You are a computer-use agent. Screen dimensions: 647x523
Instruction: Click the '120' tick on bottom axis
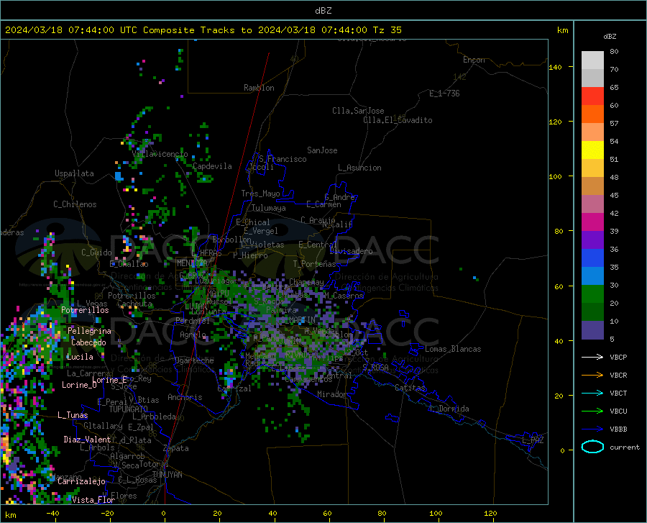pos(490,514)
